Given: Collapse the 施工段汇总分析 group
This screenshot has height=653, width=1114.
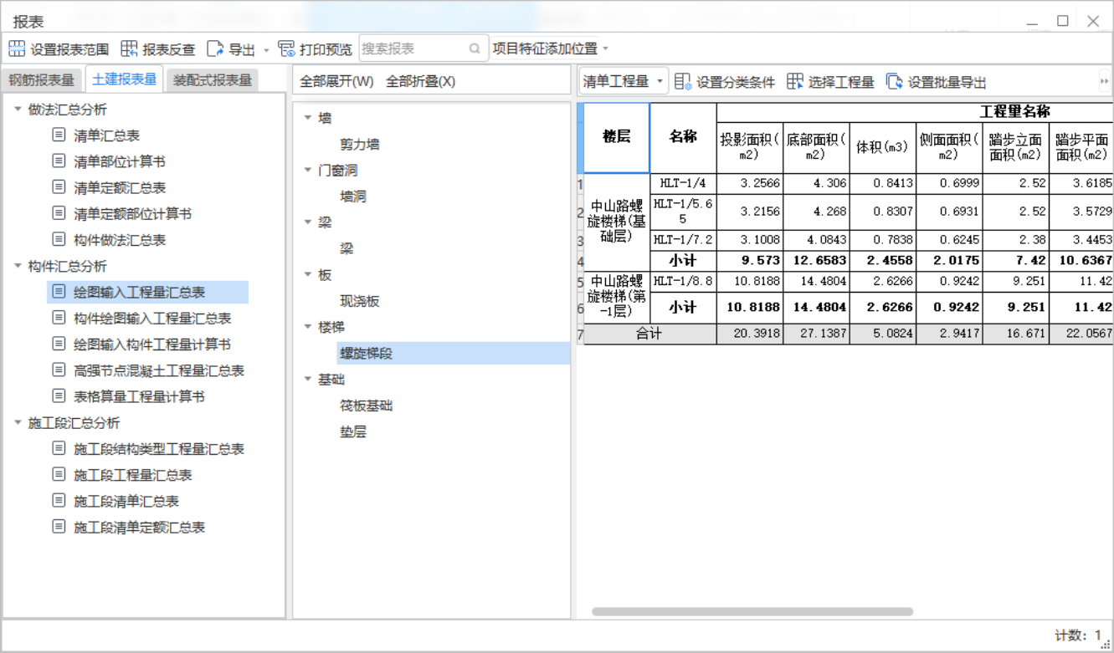Looking at the screenshot, I should click(x=18, y=422).
